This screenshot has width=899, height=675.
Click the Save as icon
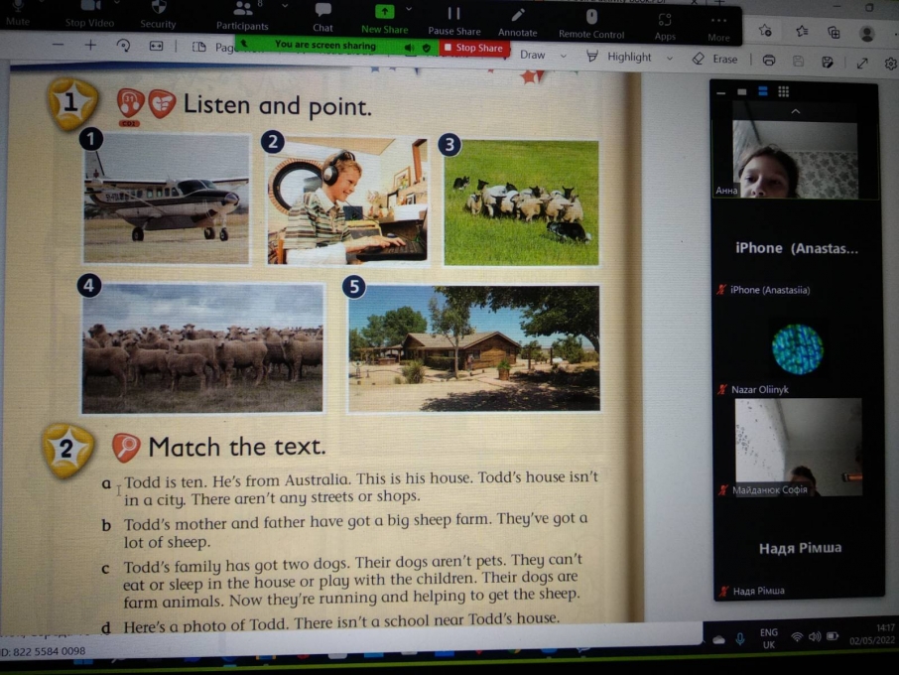[828, 62]
